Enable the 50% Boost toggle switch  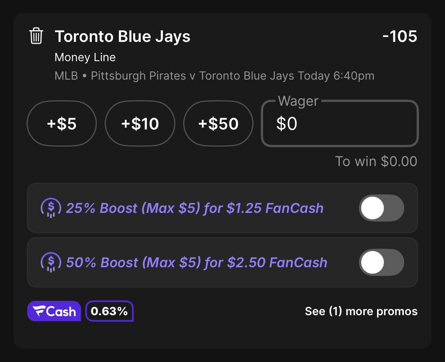tap(382, 262)
